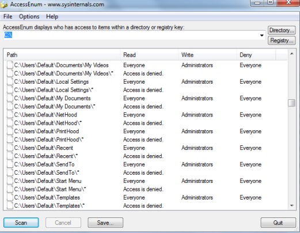Screen dimensions: 300x233
Task: Open the Options menu
Action: pyautogui.click(x=29, y=17)
